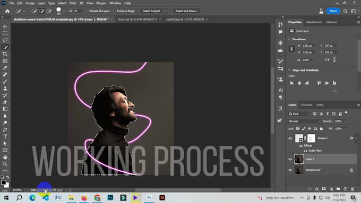Open the layer Kind filter dropdown
Viewport: 361px width, 203px height.
coord(298,114)
